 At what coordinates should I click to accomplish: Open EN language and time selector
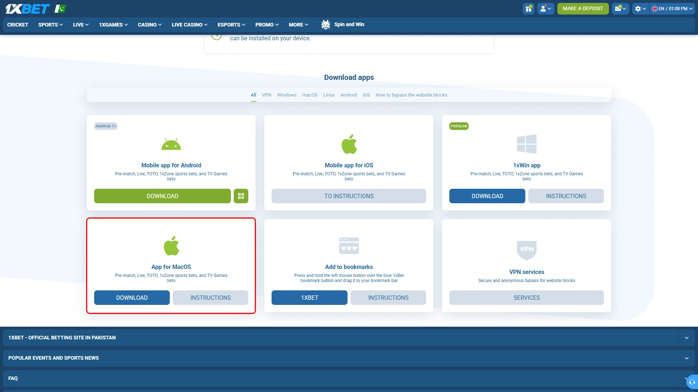click(x=672, y=9)
